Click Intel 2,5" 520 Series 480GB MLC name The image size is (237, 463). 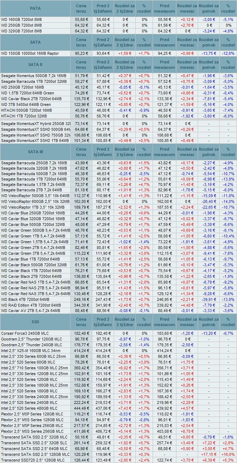29,408
